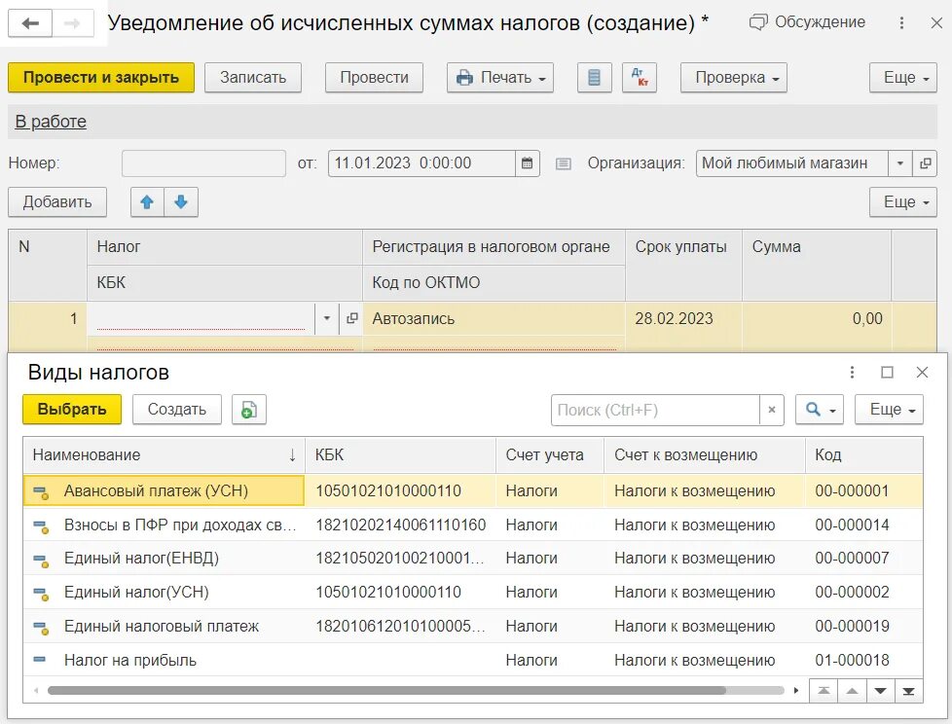
Task: Click the Добавить button
Action: coord(57,202)
